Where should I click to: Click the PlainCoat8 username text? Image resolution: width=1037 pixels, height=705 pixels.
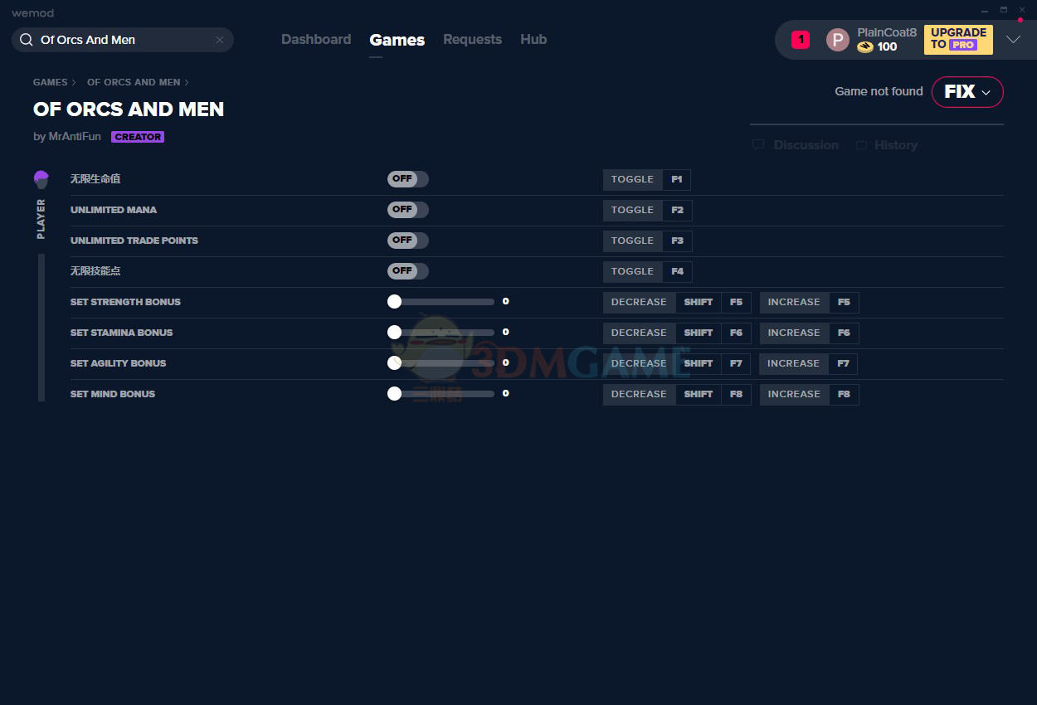coord(887,32)
